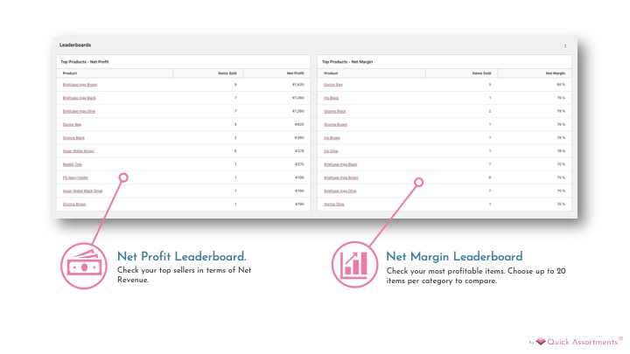Screen dimensions: 630x354
Task: Click the 'Top Products - Net Margin' heading
Action: (x=347, y=62)
